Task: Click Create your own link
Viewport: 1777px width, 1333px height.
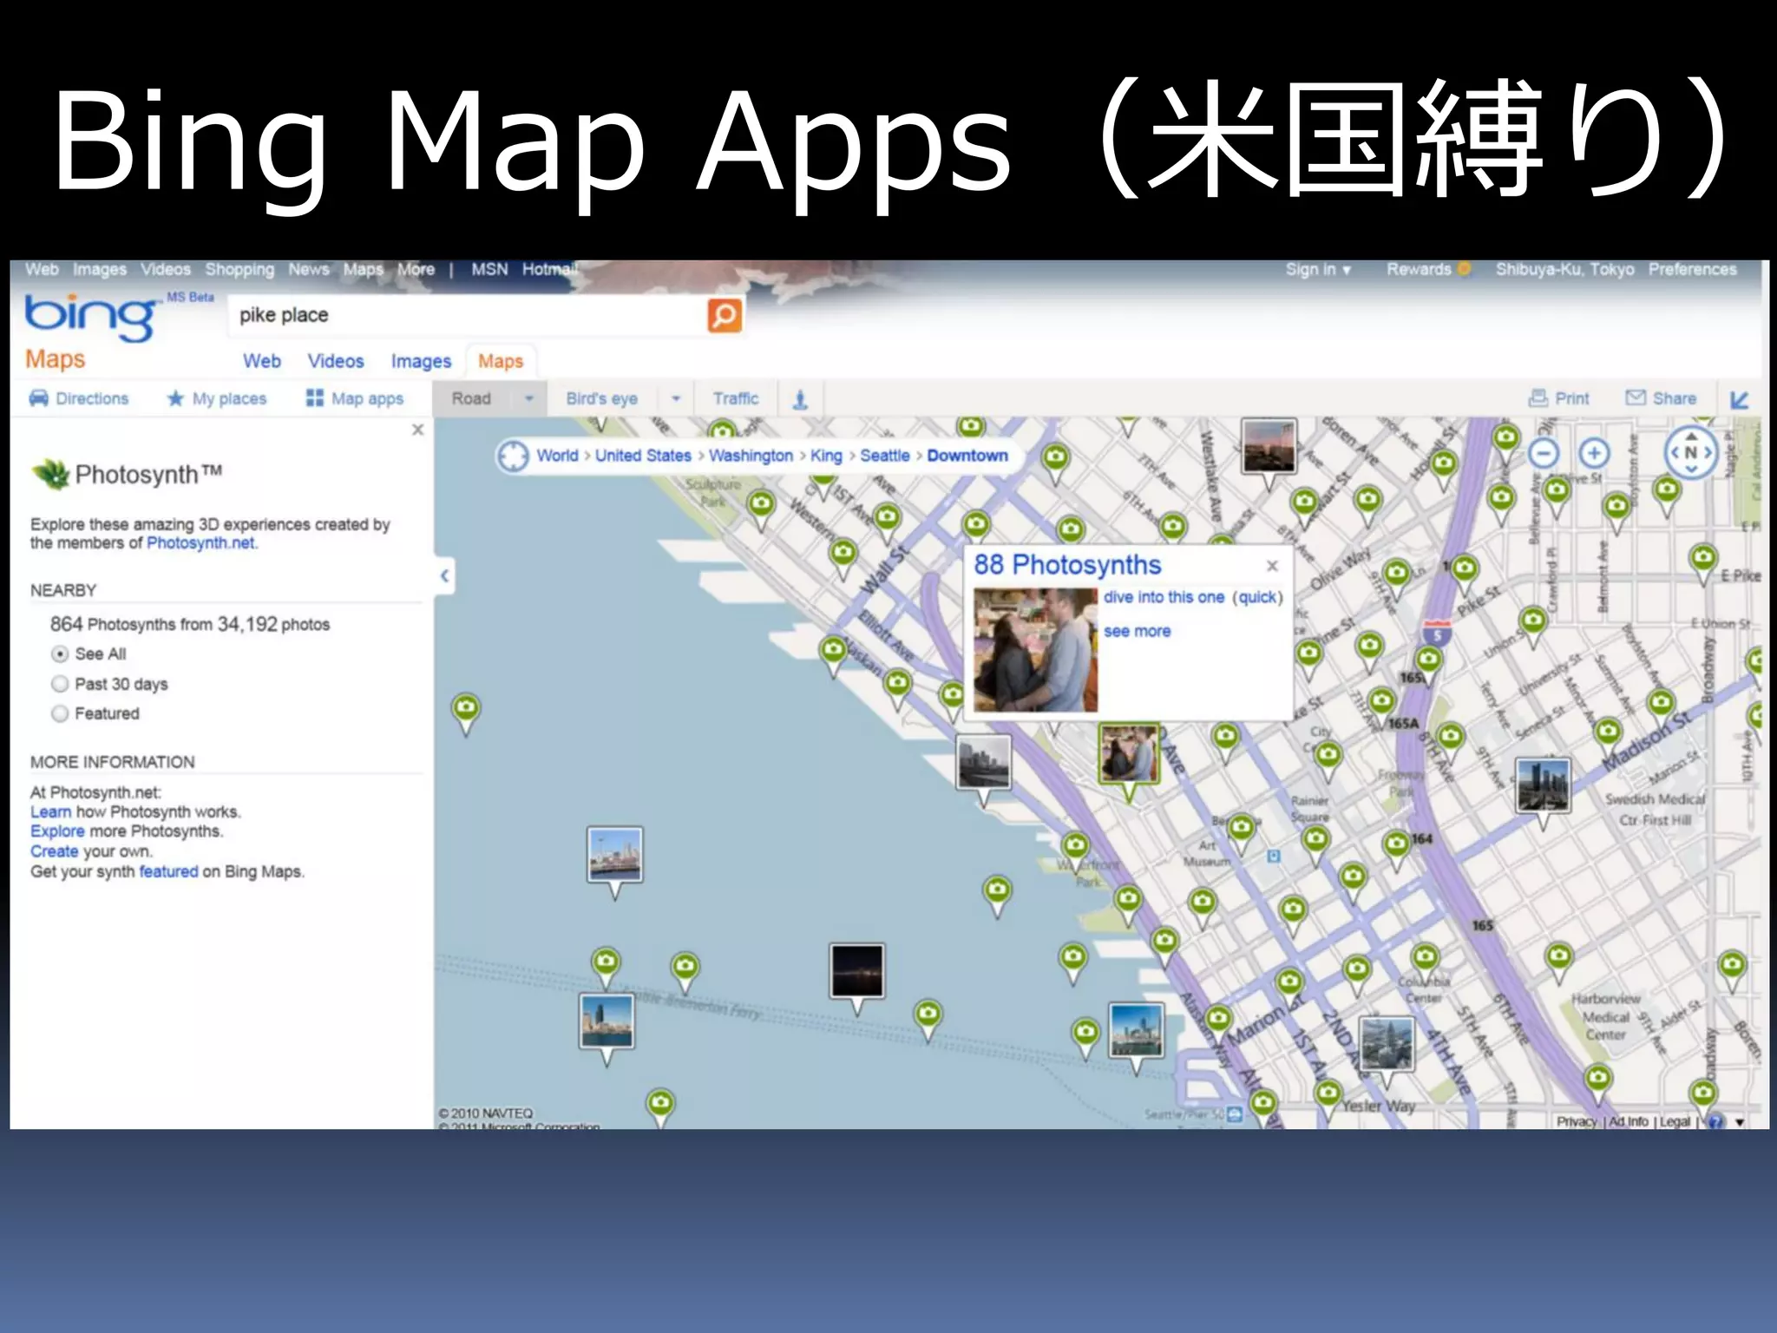Action: click(x=54, y=851)
